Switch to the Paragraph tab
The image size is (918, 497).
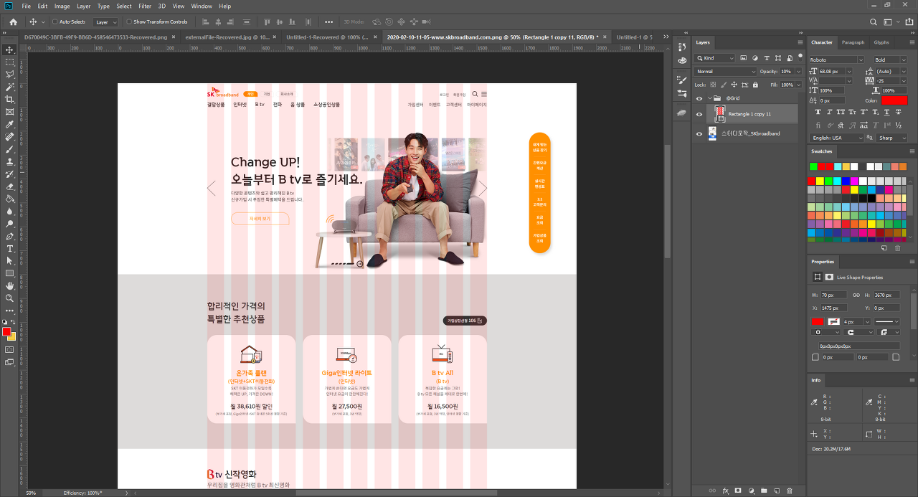[853, 42]
